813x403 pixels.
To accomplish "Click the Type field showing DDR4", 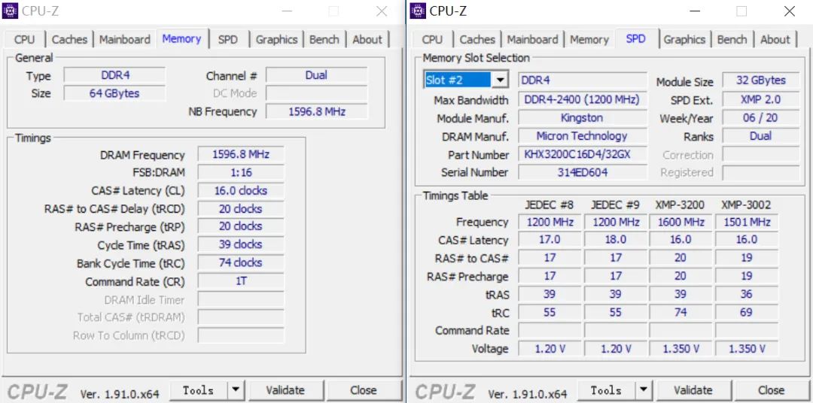I will [x=114, y=75].
